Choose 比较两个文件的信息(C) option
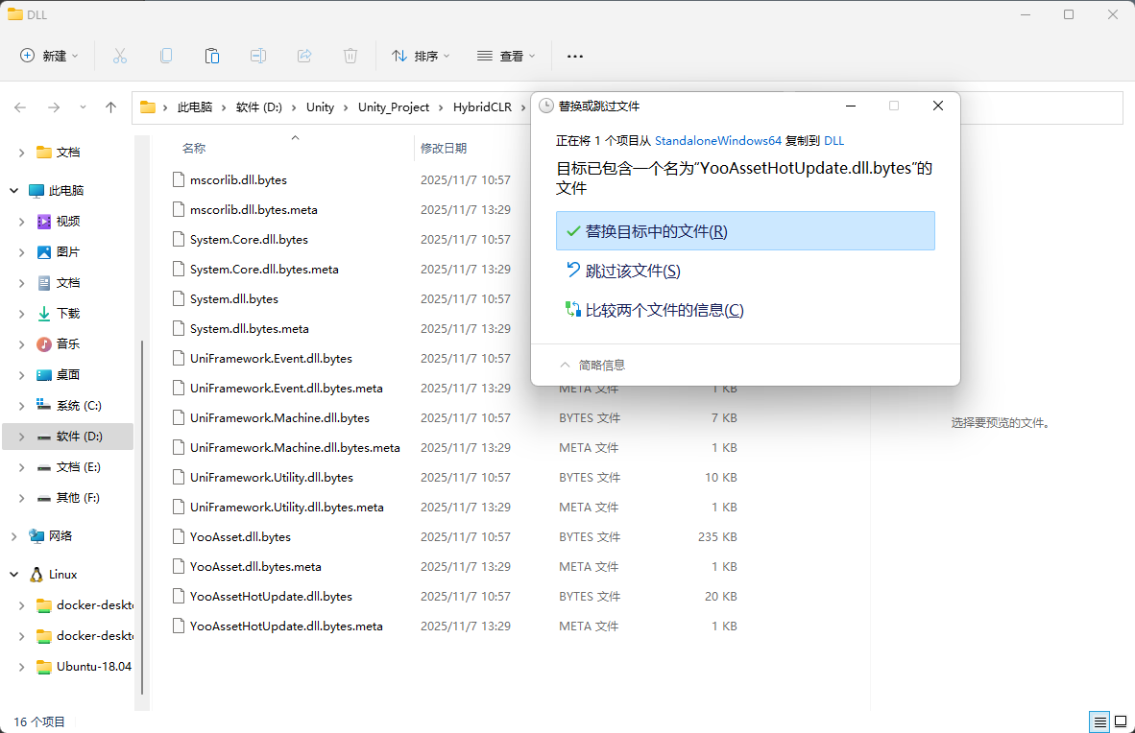 pyautogui.click(x=745, y=310)
